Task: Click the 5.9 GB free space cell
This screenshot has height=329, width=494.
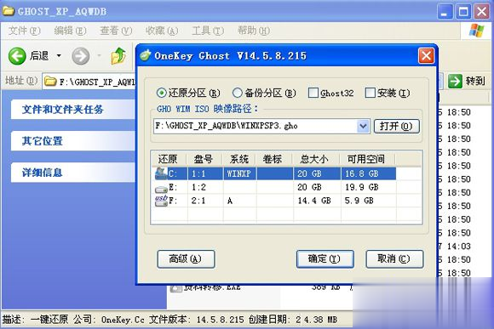Action: [x=359, y=201]
